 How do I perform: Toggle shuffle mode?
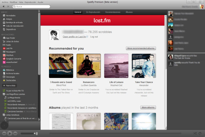pyautogui.click(x=195, y=133)
